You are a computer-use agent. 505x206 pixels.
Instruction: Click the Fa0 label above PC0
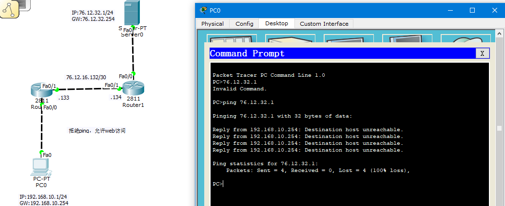click(47, 155)
